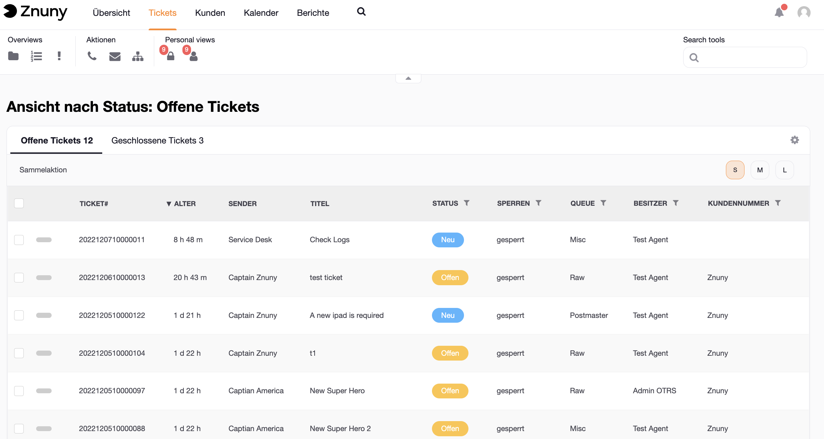Create a new phone ticket
Viewport: 824px width, 439px height.
(92, 56)
